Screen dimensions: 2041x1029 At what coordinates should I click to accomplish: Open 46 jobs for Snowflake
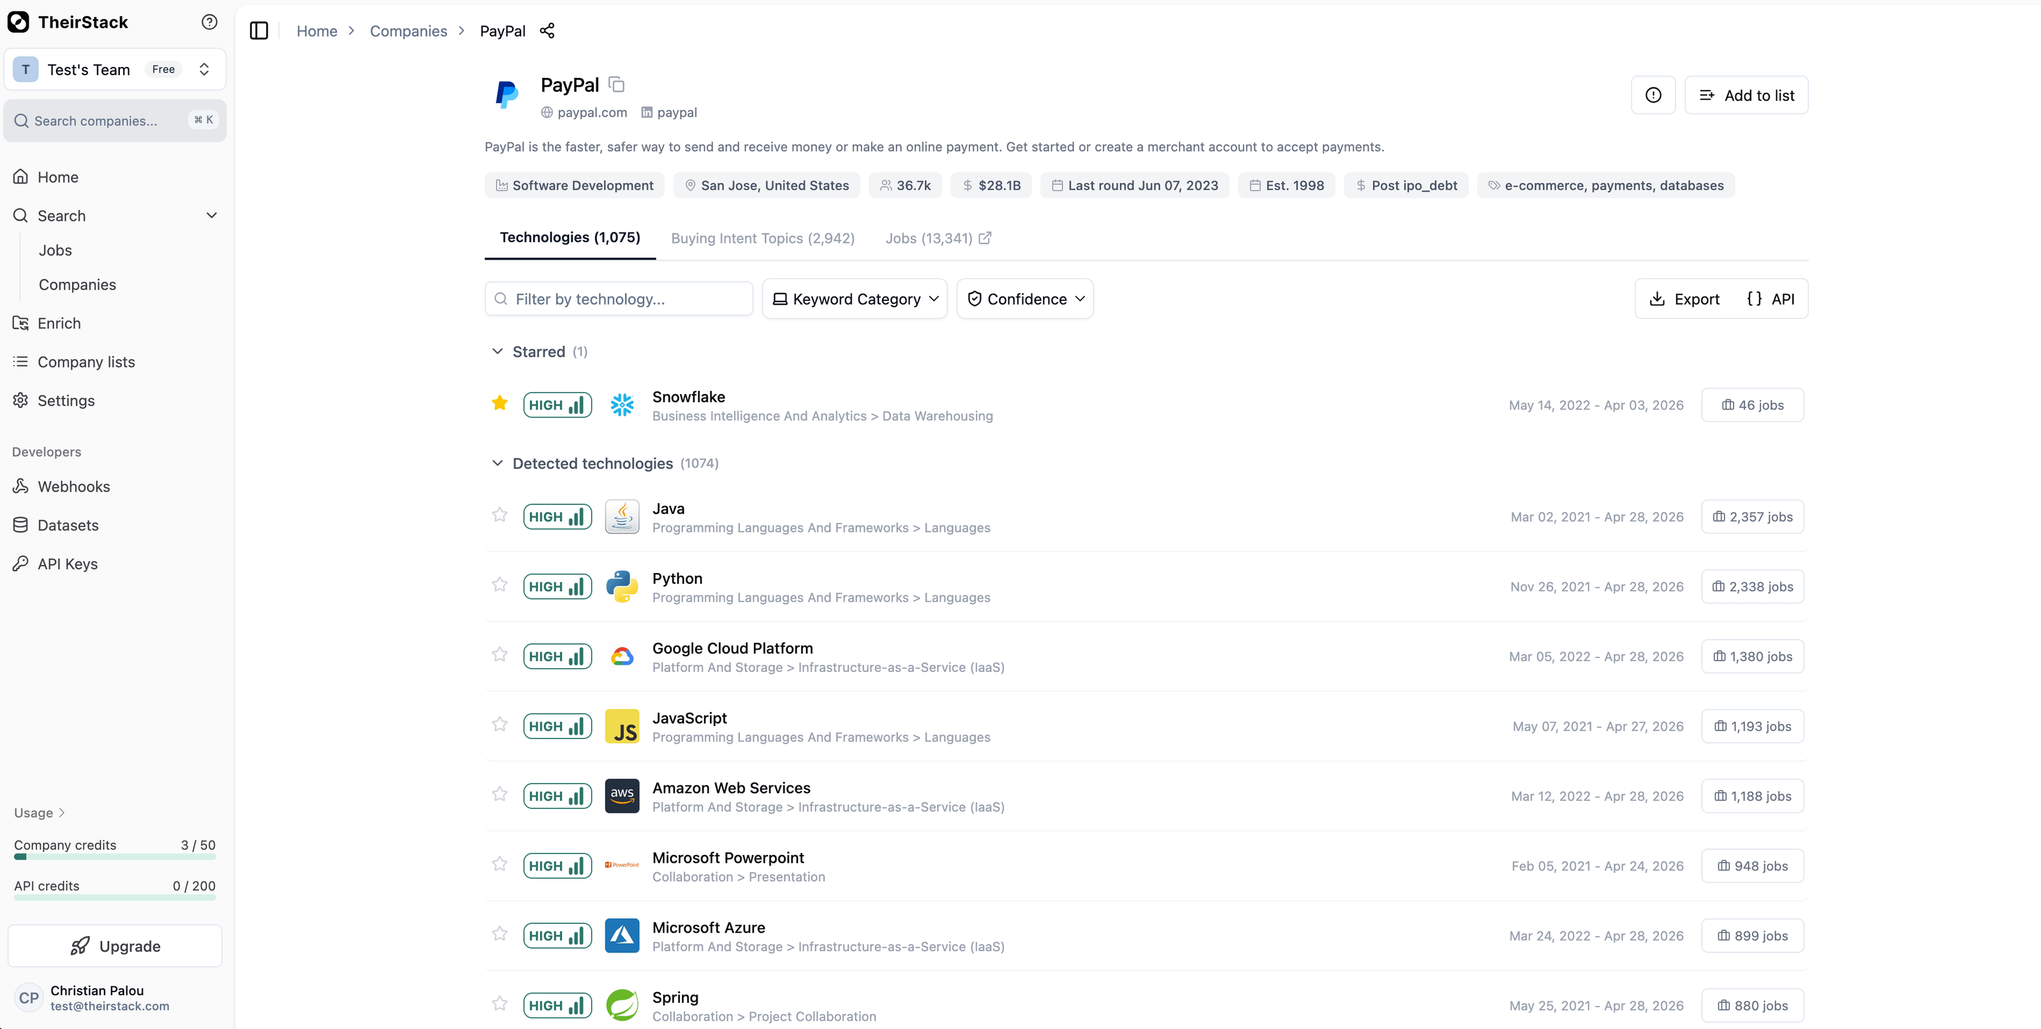[1753, 405]
